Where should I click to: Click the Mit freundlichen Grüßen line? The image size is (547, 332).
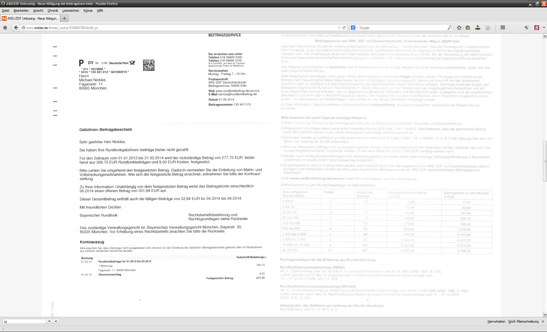click(100, 207)
